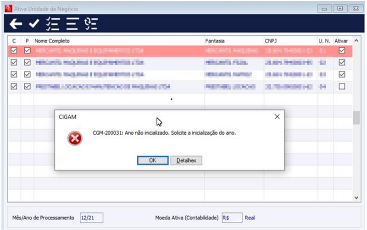
Task: Check the empty Ativar box in the fourth row
Action: click(x=342, y=87)
